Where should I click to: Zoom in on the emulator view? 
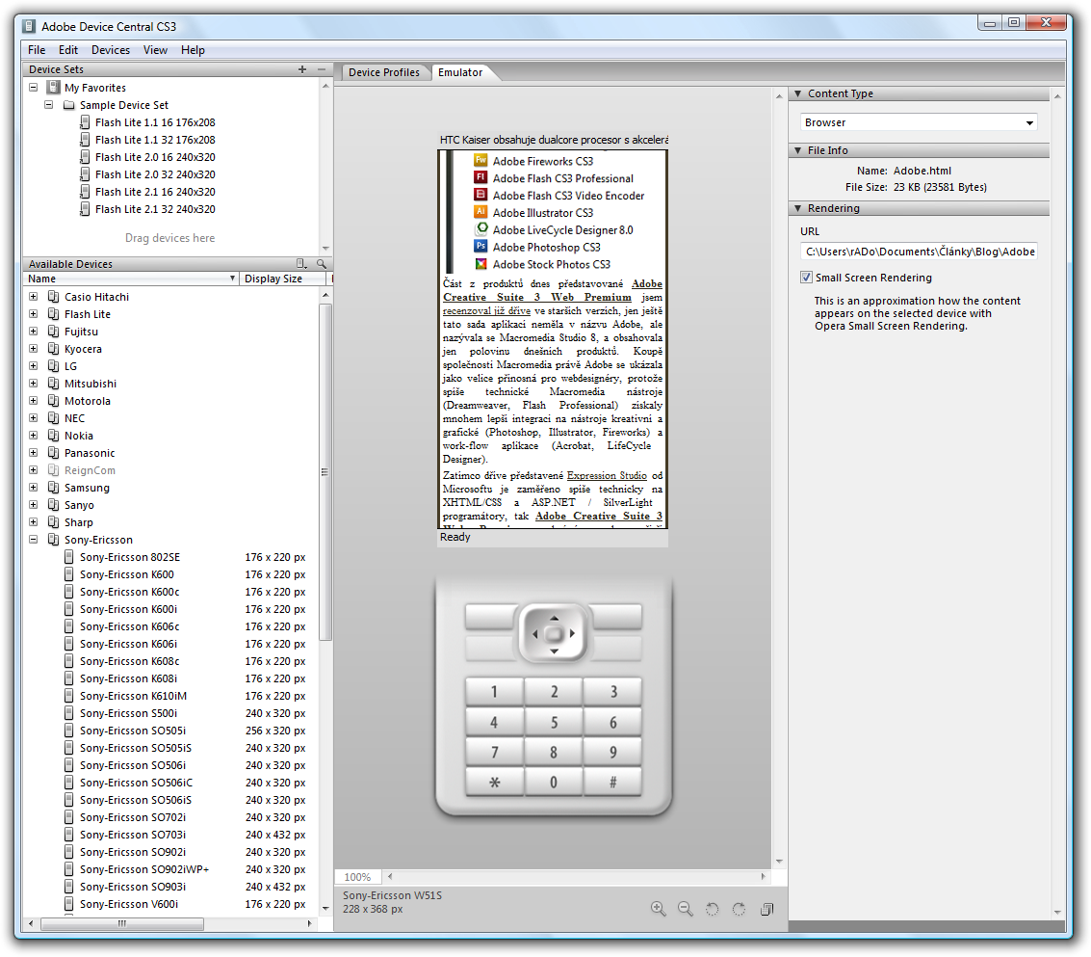tap(658, 908)
